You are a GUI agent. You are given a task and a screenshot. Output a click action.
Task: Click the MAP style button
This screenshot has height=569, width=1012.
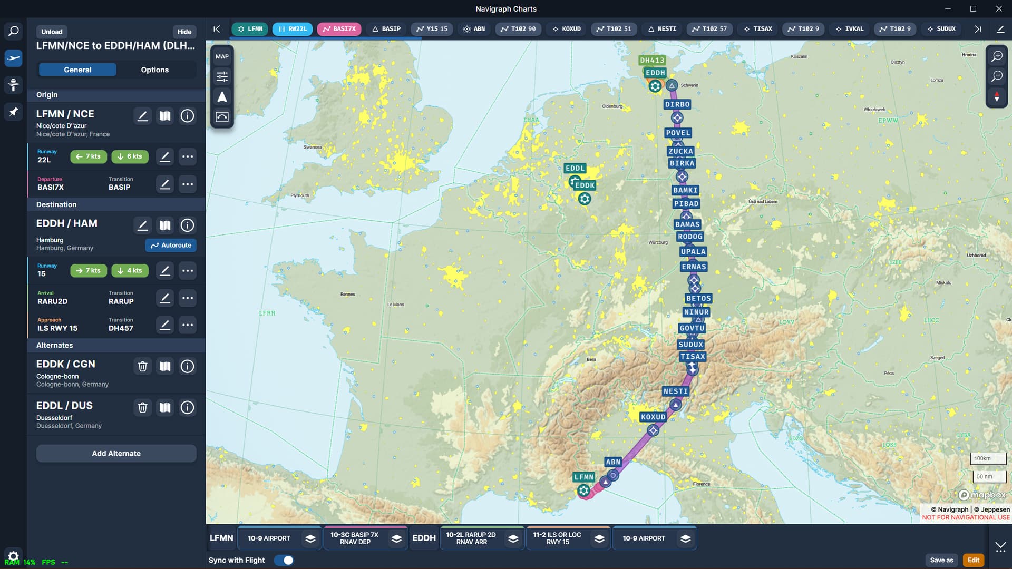pos(222,56)
